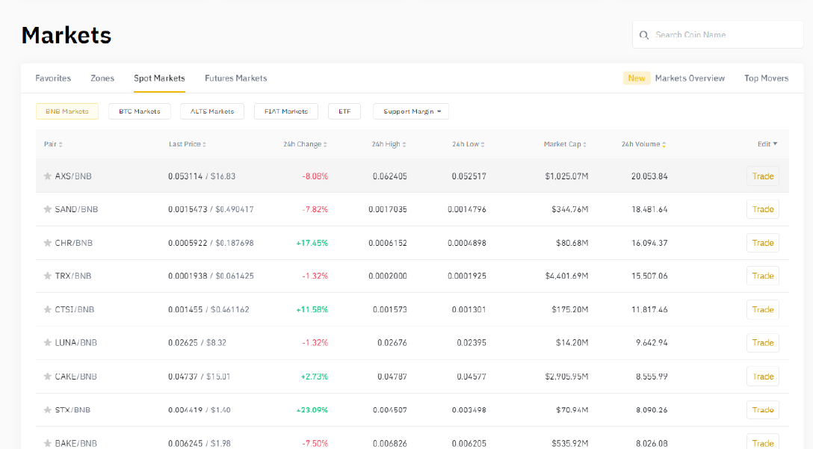Viewport: 813px width, 449px height.
Task: Open Trade for TRX/BNB
Action: (x=763, y=276)
